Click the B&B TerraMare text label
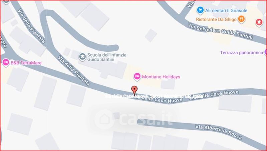The image size is (267, 151). (x=26, y=63)
